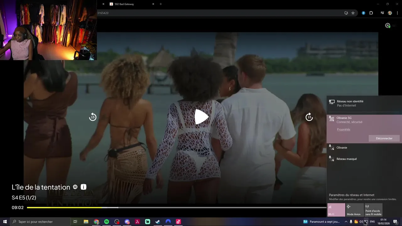Open Paramètres du réseau et Internet

351,195
